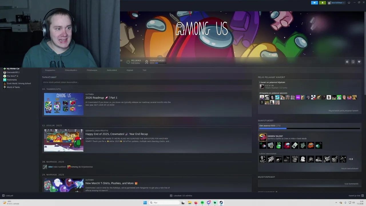Open the green number 10 achievement icon
This screenshot has width=366, height=206.
279,145
